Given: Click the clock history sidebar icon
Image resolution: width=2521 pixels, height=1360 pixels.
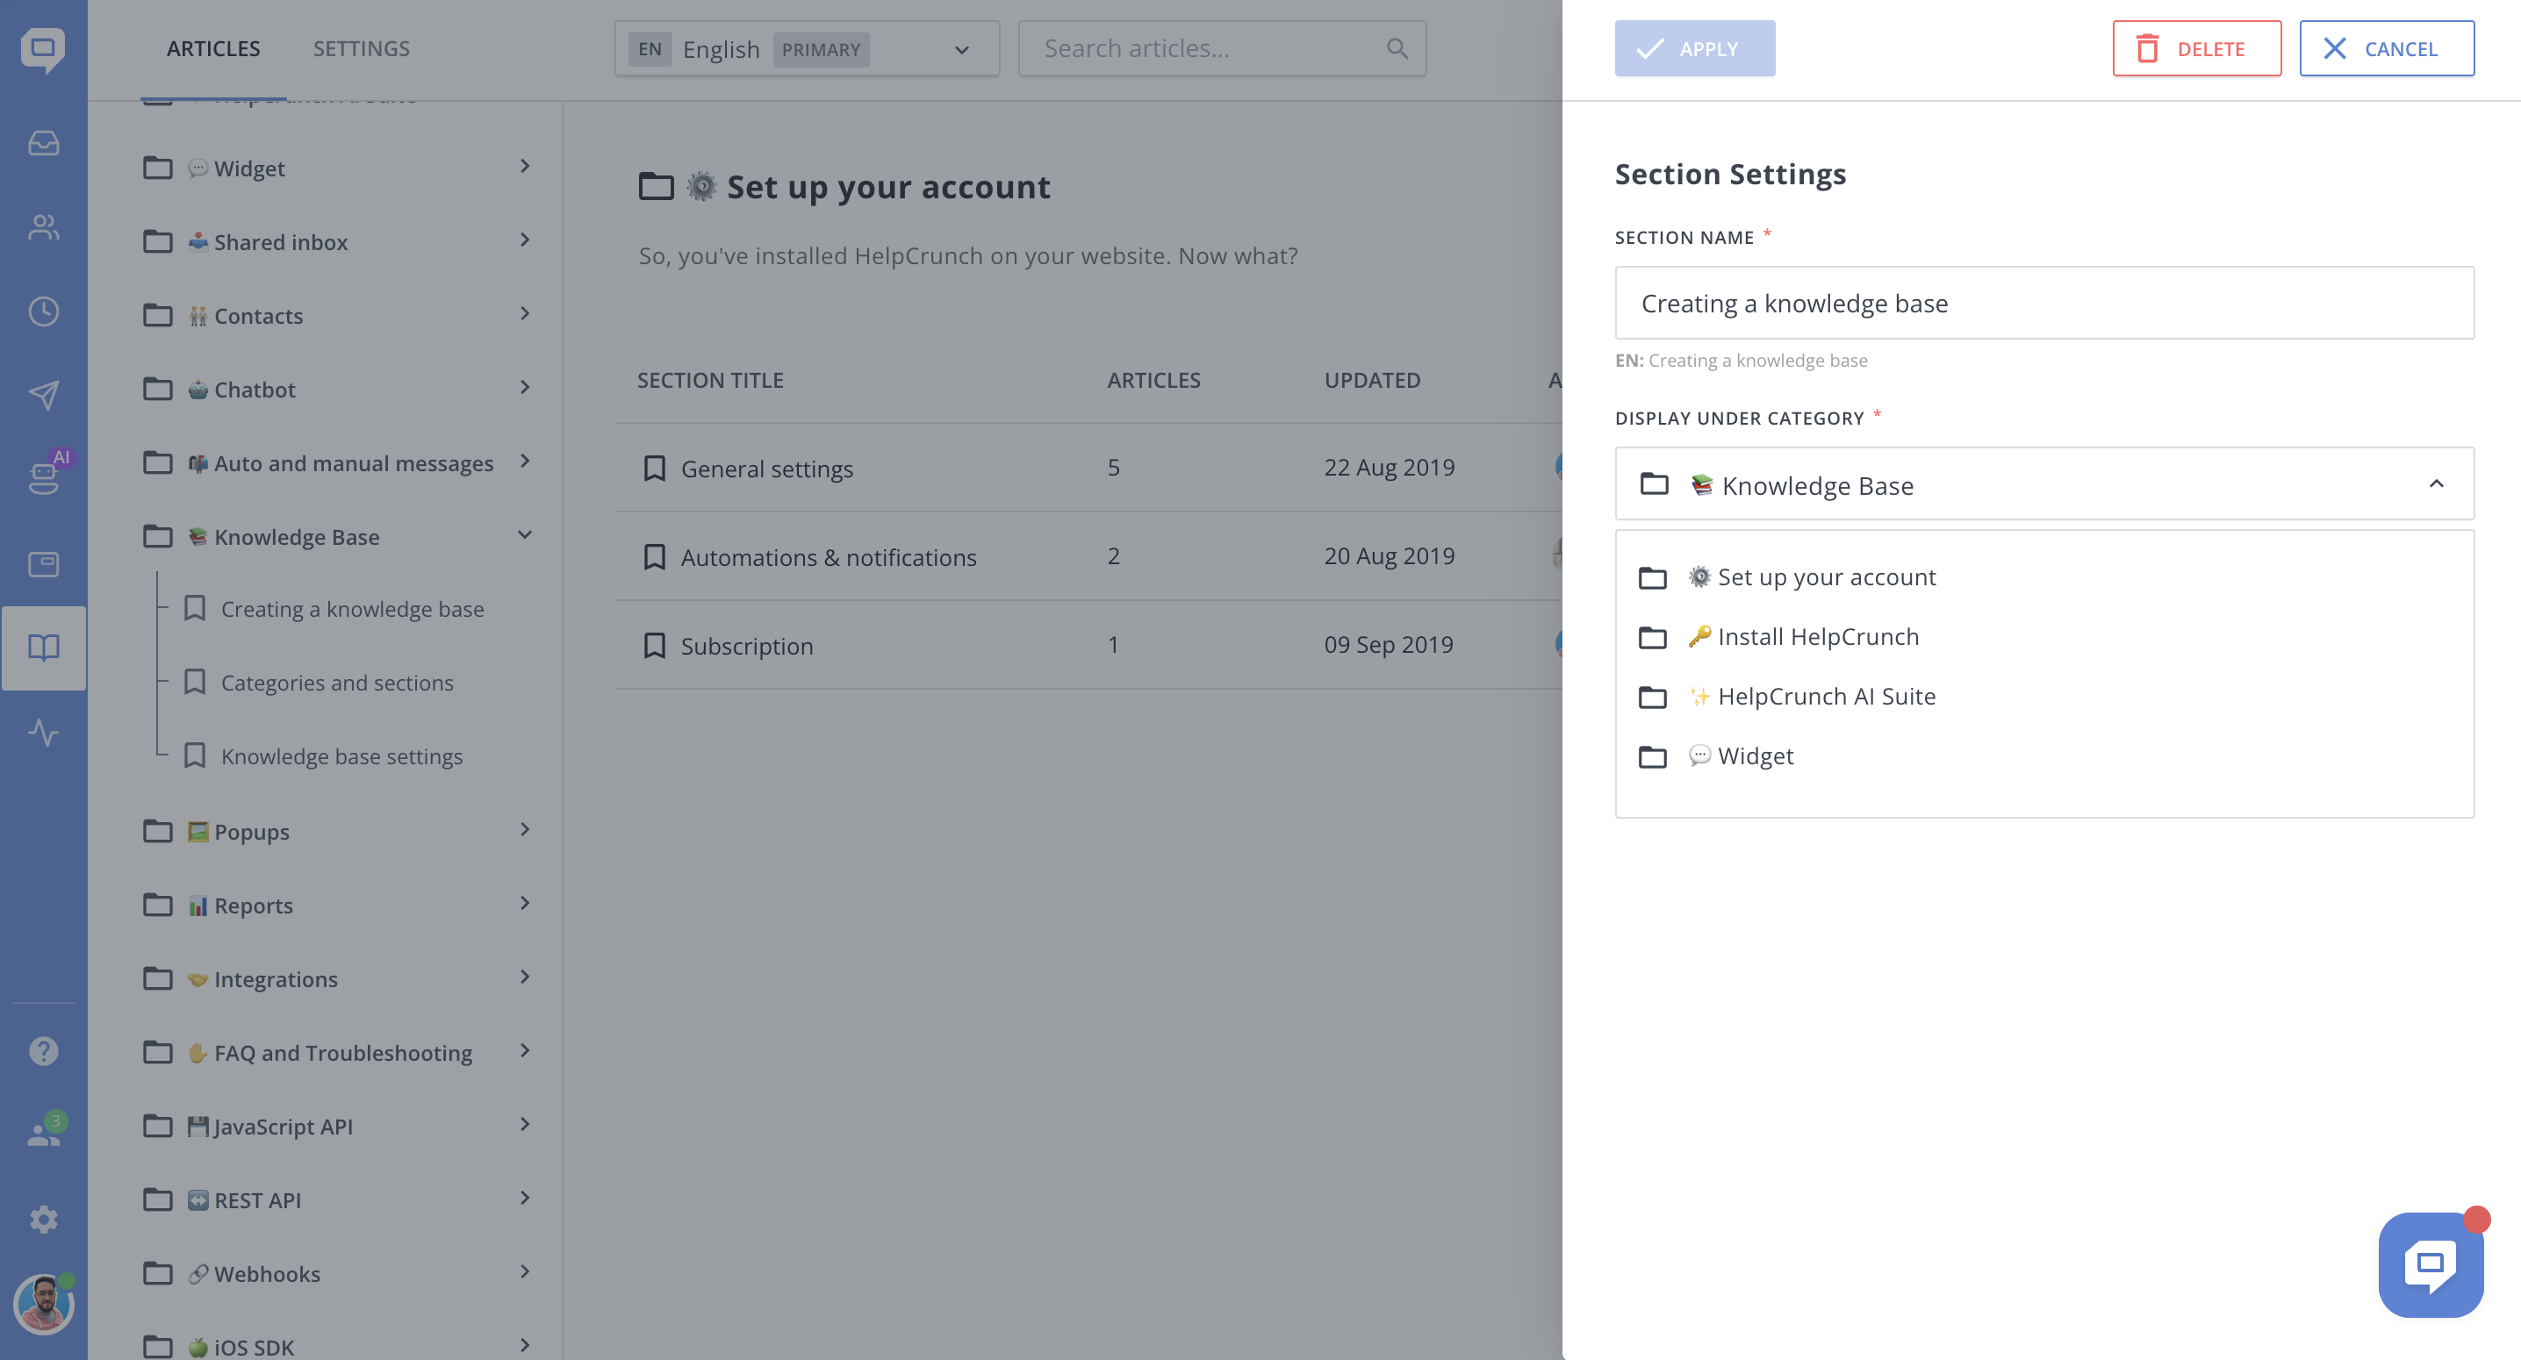Looking at the screenshot, I should pyautogui.click(x=43, y=311).
